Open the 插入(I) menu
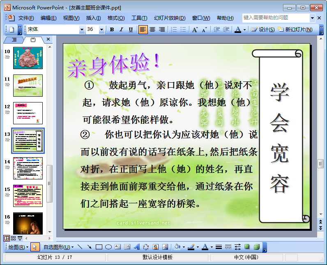 coord(93,18)
